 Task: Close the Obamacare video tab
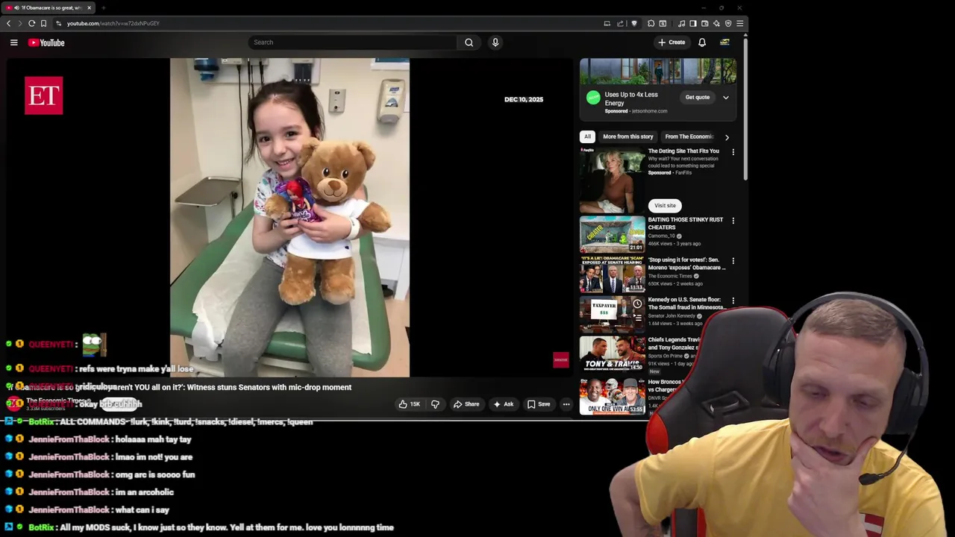89,7
